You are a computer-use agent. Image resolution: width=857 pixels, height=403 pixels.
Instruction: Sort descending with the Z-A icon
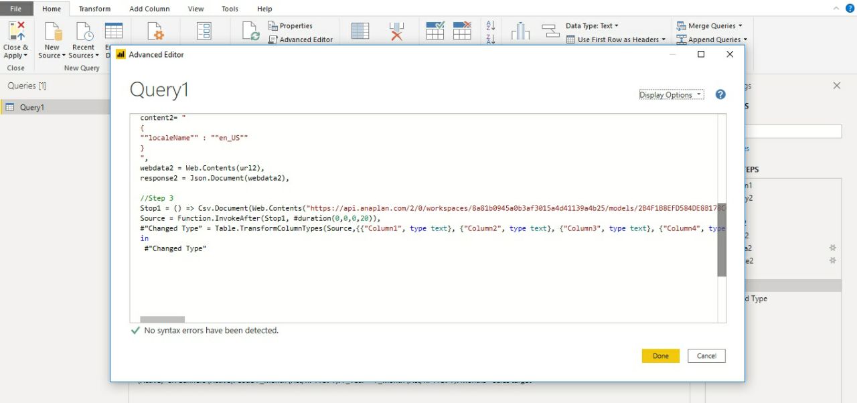pyautogui.click(x=490, y=39)
